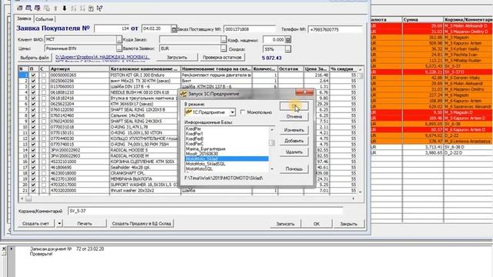Click the Добавить button
493x277 pixels.
click(x=294, y=141)
